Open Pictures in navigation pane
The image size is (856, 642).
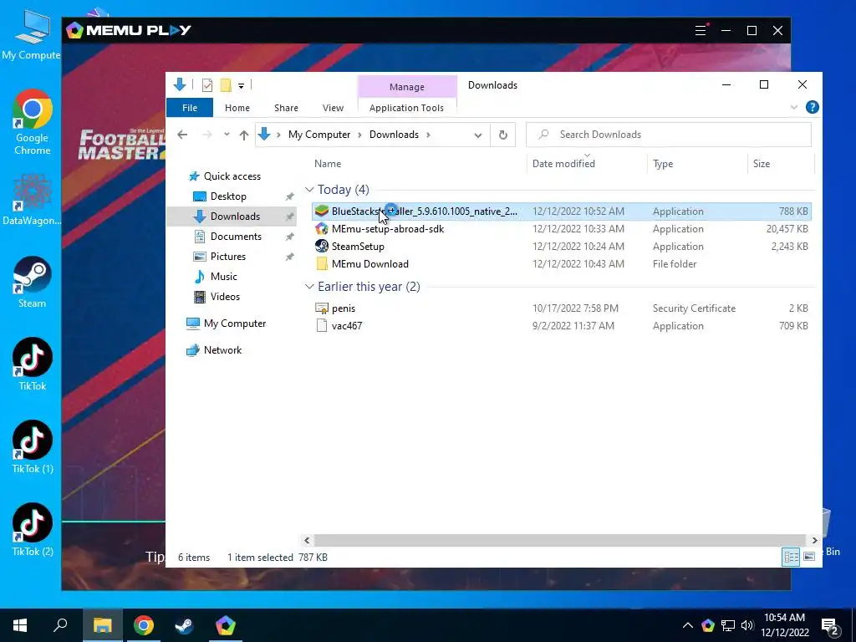point(227,257)
